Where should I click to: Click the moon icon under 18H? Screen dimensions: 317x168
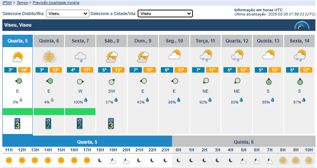pos(100,160)
